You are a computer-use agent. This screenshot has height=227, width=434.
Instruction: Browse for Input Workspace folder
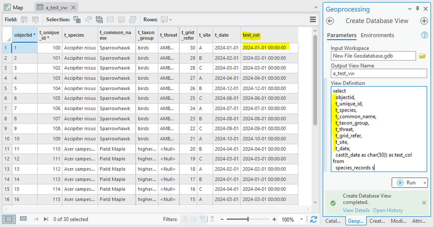(x=422, y=56)
